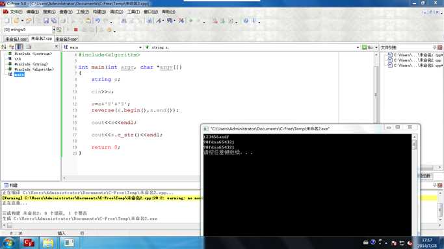Select main in the symbol tree
Screen dimensions: 444x249
click(x=19, y=75)
